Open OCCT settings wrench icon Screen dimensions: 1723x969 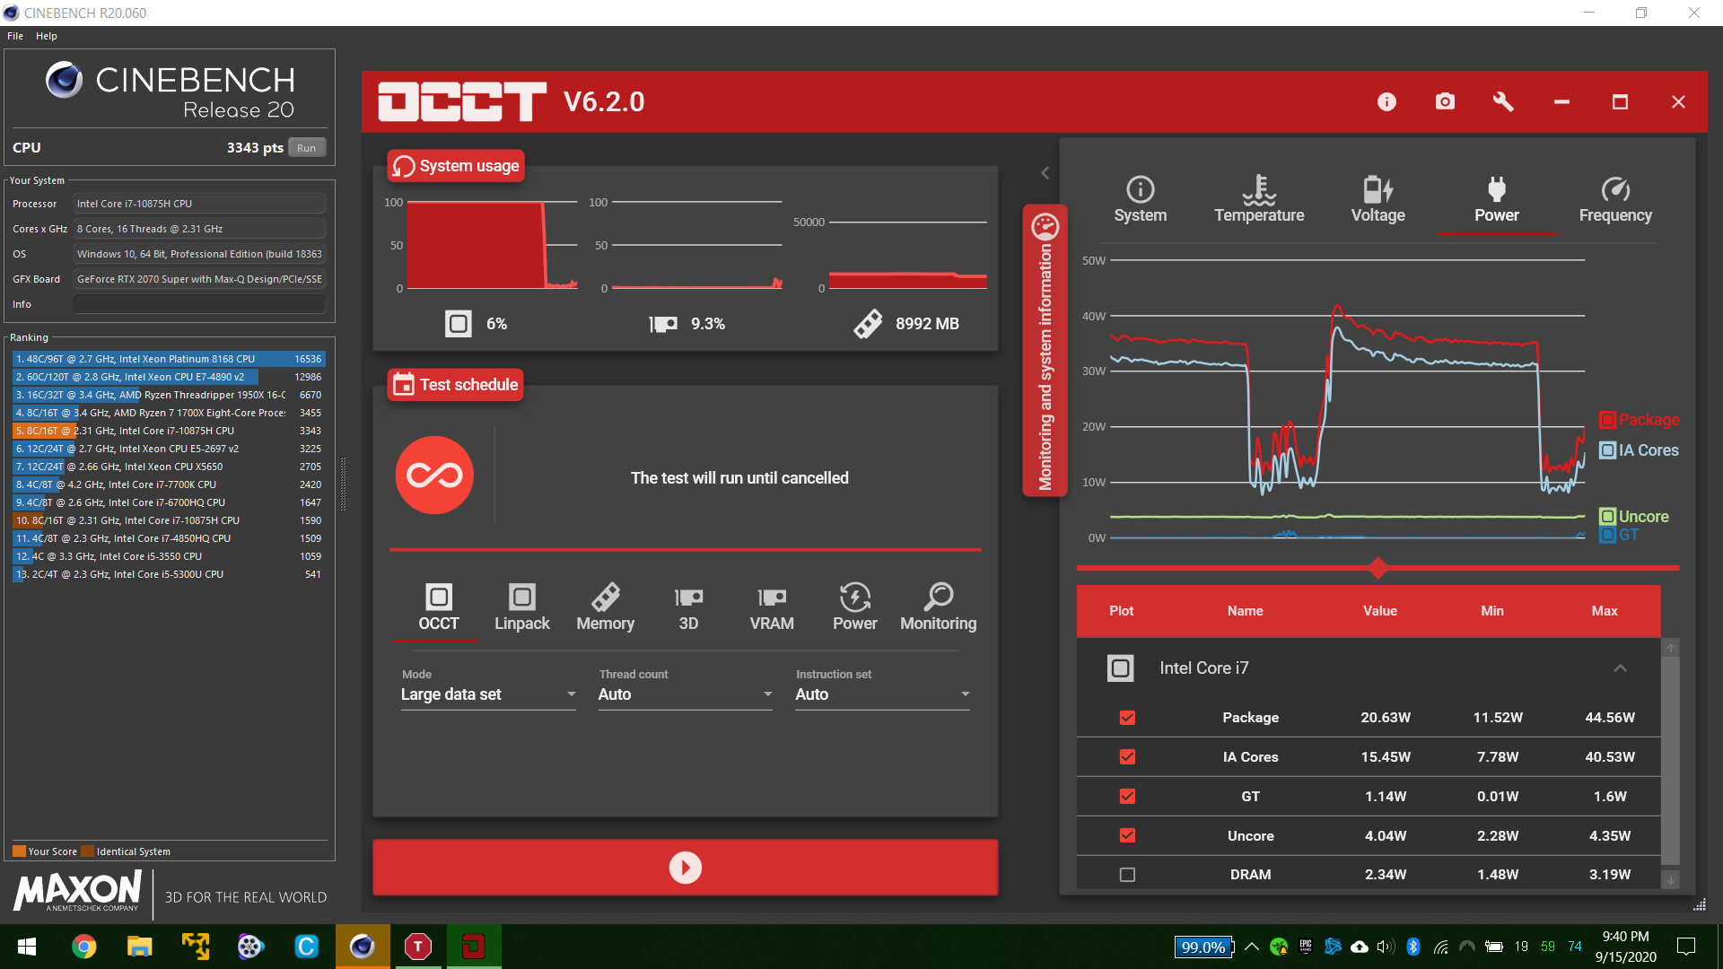(1503, 101)
